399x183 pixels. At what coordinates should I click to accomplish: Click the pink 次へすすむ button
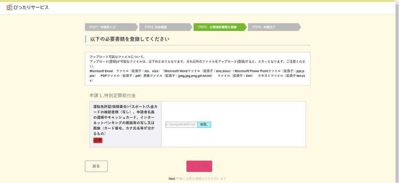[199, 166]
